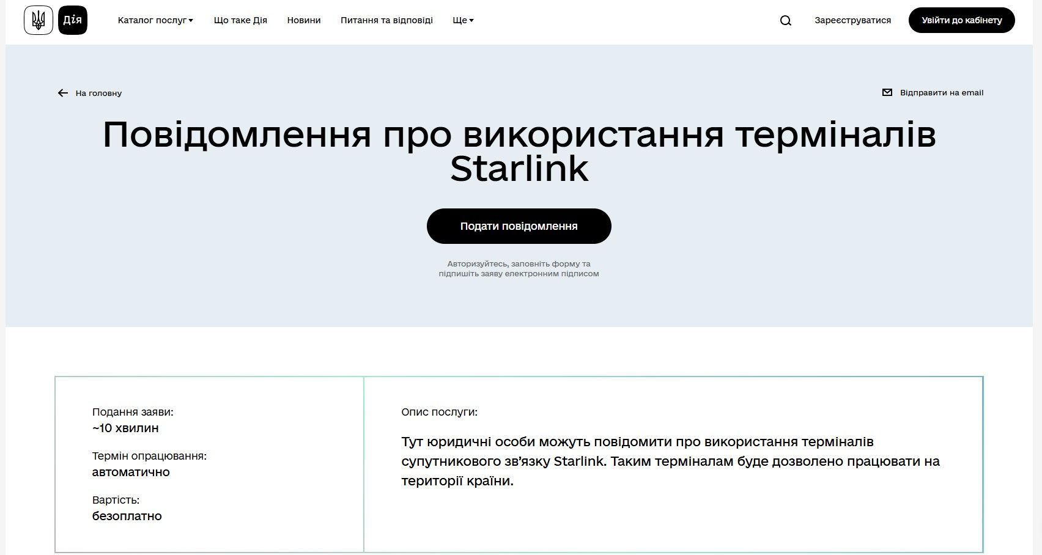Click the Дія app logo
This screenshot has height=555, width=1042.
(x=73, y=20)
